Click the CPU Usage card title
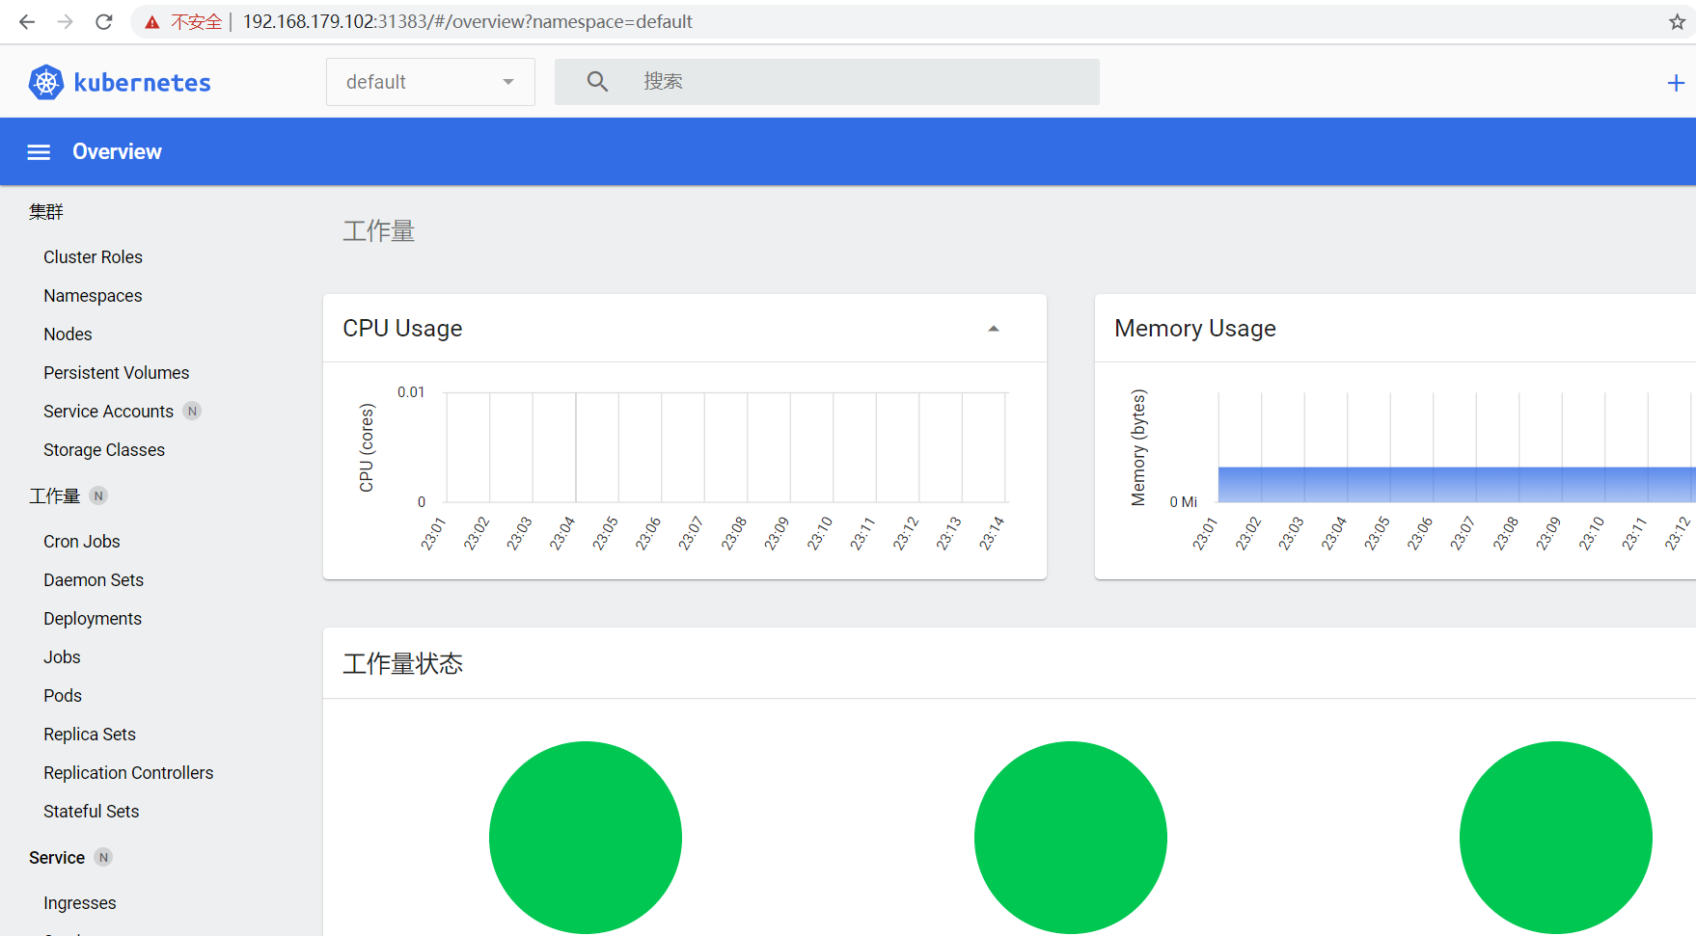 402,329
